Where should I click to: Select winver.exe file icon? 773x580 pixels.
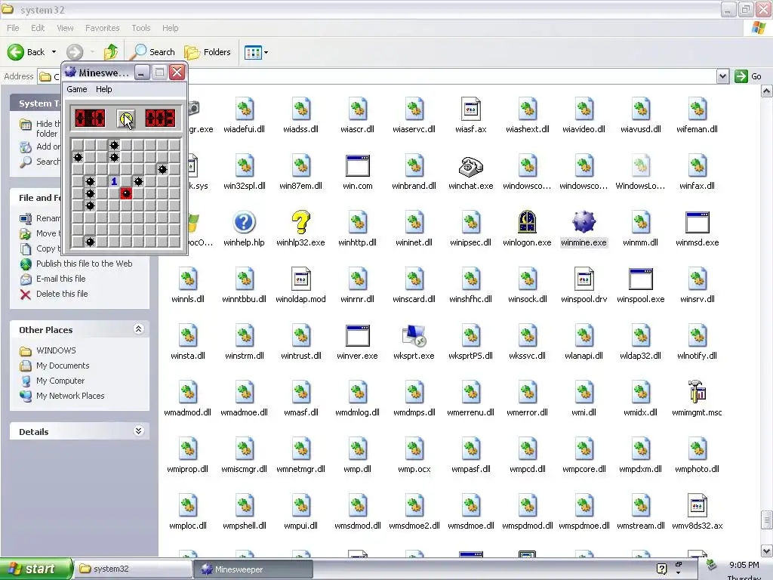[357, 335]
